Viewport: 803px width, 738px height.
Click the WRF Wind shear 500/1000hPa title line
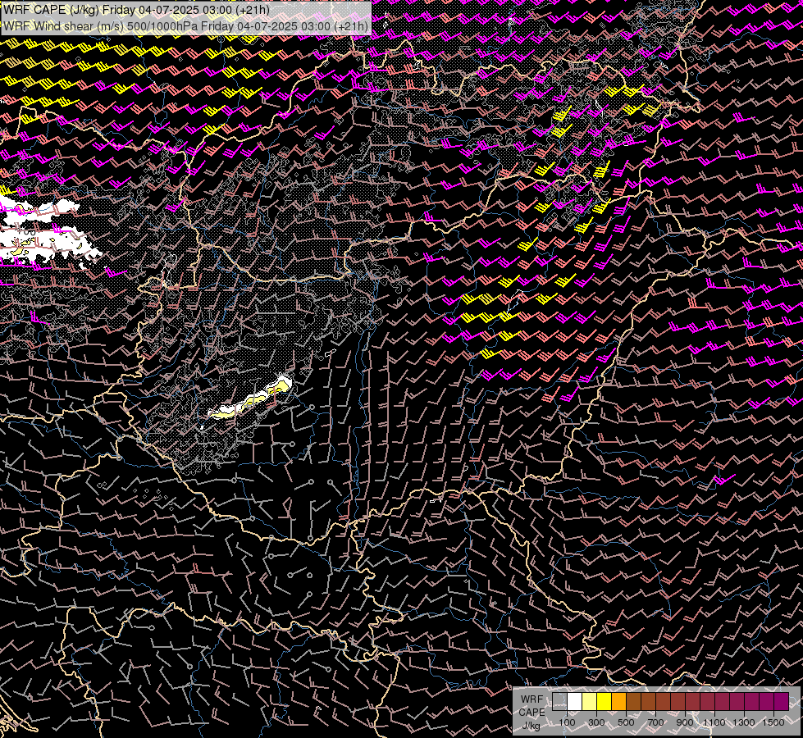pyautogui.click(x=185, y=26)
